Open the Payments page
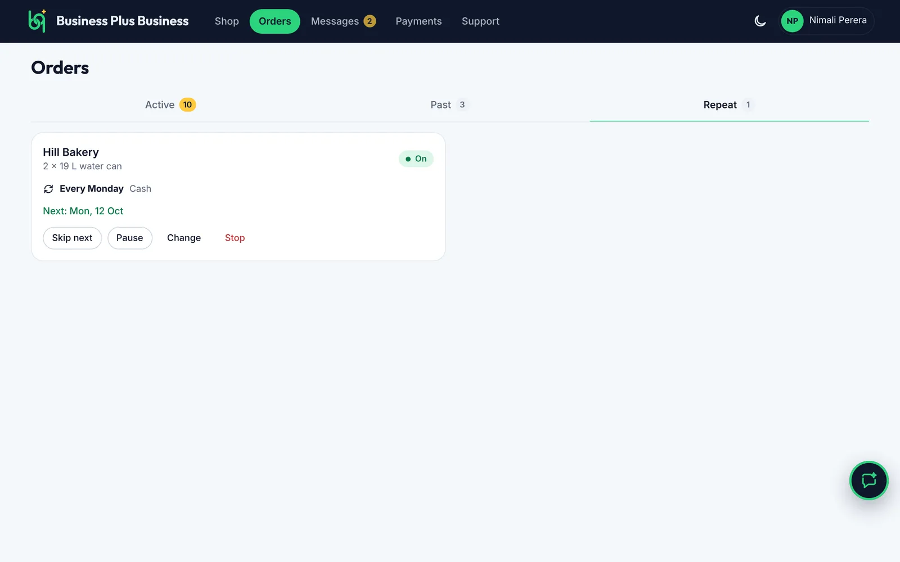900x562 pixels. click(x=418, y=21)
